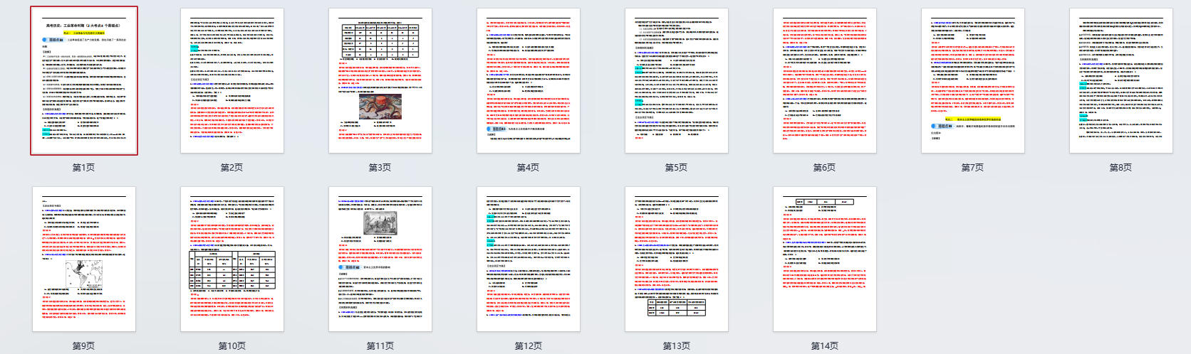Image resolution: width=1191 pixels, height=354 pixels.
Task: Click the page 4 thumbnail
Action: pyautogui.click(x=529, y=80)
